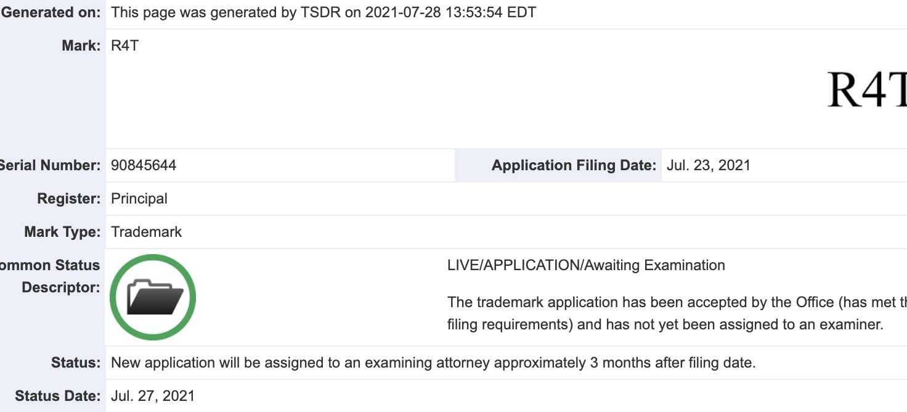
Task: Click the Status label
Action: 76,363
